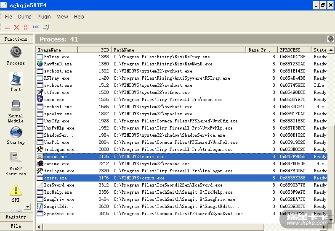Select the UmxPol.exe process row
Viewport: 335px width, 231px height.
pos(182,142)
